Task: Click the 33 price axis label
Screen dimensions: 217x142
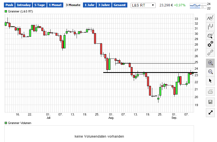Action: coord(196,19)
